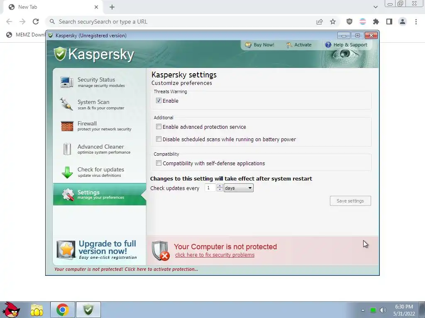This screenshot has width=425, height=318.
Task: Uncheck Threats Warning Enable checkbox
Action: point(159,101)
